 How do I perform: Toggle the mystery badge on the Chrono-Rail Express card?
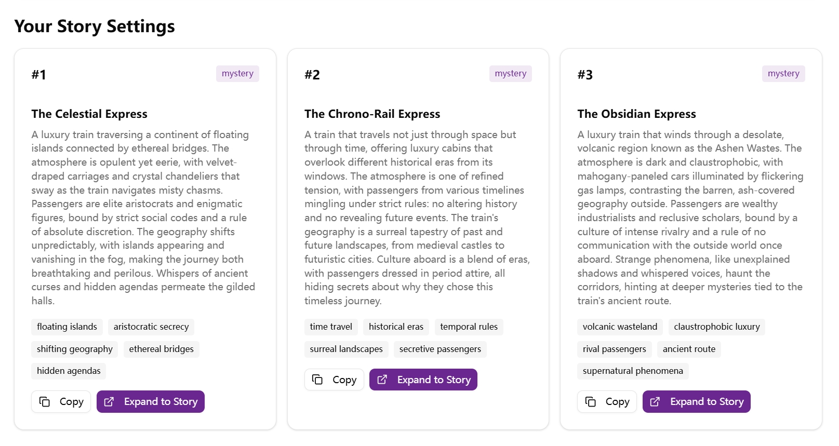pyautogui.click(x=510, y=73)
